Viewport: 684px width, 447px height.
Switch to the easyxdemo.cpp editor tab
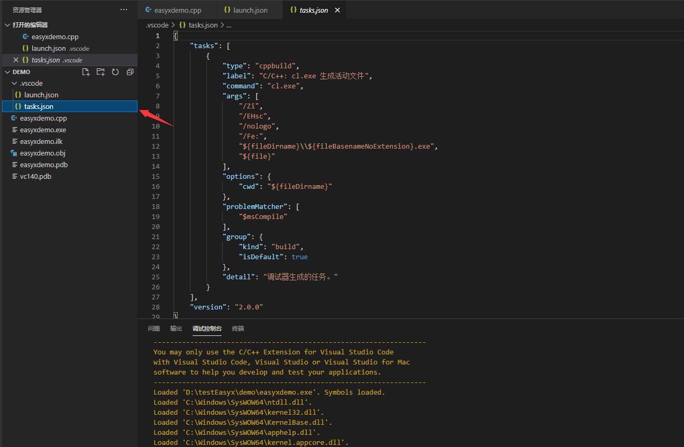coord(177,10)
